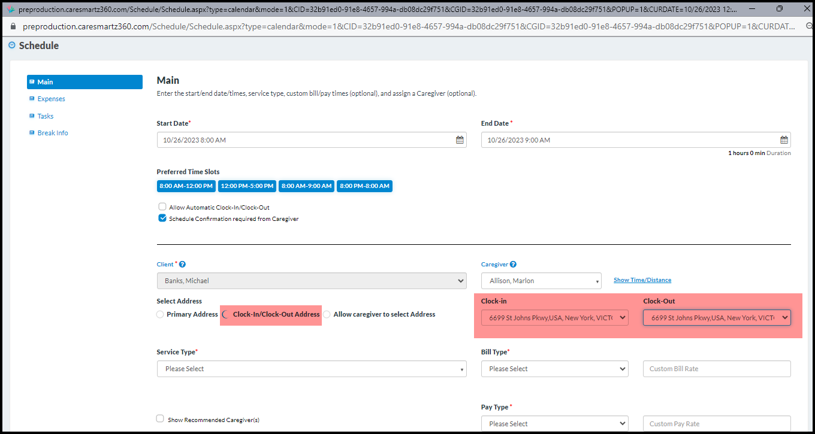Screen dimensions: 815x434
Task: Enable Allow Automatic Clock-In/Clock-Out checkbox
Action: [x=162, y=207]
